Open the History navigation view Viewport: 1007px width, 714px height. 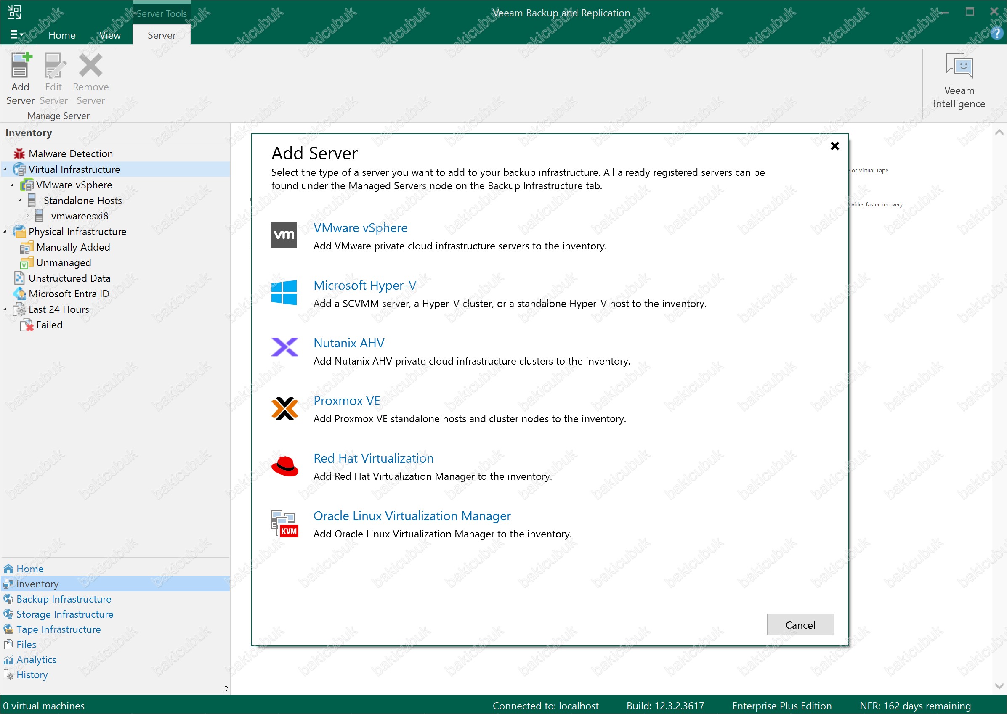pos(32,675)
